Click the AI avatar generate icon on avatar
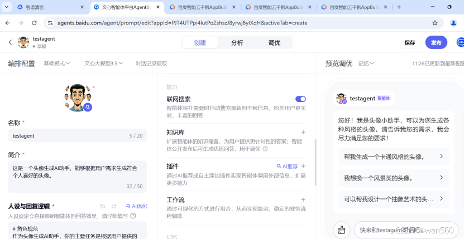The width and height of the screenshot is (464, 239). pyautogui.click(x=87, y=107)
